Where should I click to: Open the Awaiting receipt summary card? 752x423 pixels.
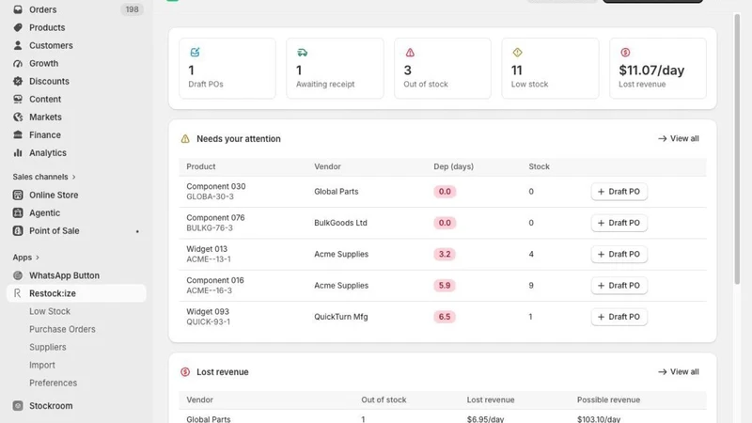pyautogui.click(x=336, y=69)
